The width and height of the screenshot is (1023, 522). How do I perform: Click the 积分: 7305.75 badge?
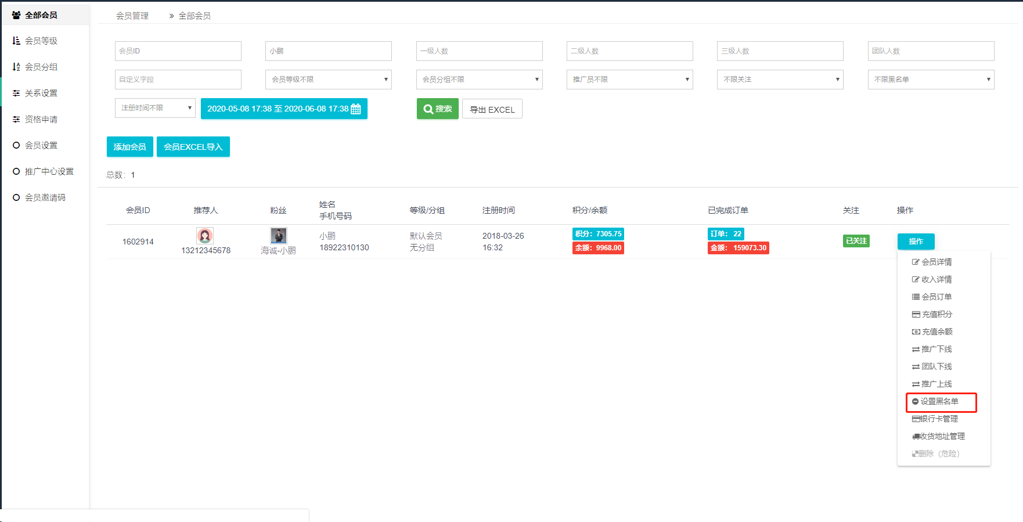click(x=598, y=234)
